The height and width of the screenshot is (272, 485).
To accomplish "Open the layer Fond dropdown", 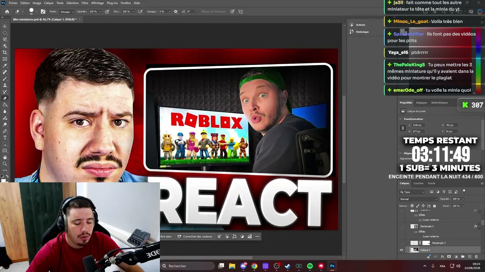I will [463, 206].
